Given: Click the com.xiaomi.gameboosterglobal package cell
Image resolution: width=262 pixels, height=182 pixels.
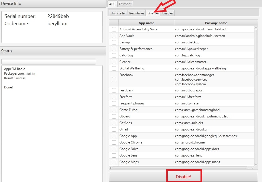Looking at the screenshot, I should coord(214,110).
